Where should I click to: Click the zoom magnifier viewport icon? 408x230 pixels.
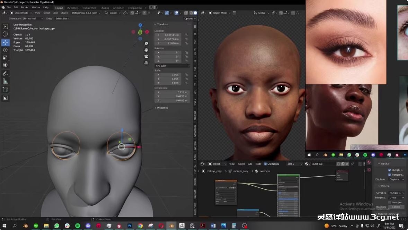click(x=146, y=44)
